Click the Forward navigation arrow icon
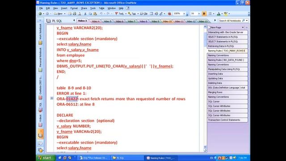 (x=47, y=14)
